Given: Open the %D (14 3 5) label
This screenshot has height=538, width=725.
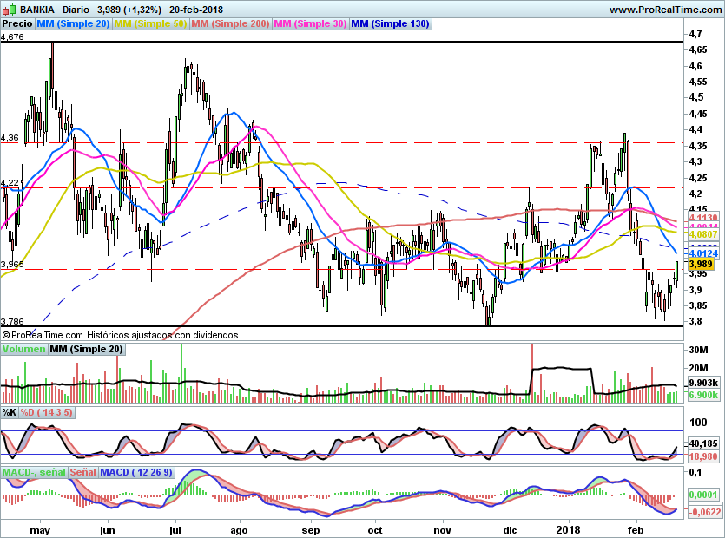Looking at the screenshot, I should point(47,412).
